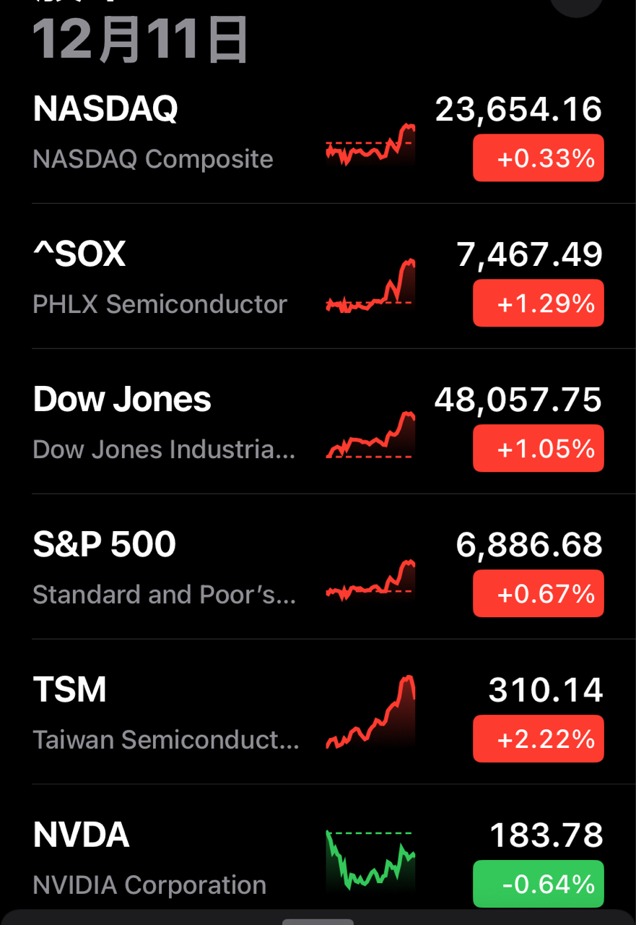Open NVIDIA Corporation stock details
636x925 pixels.
[149, 885]
